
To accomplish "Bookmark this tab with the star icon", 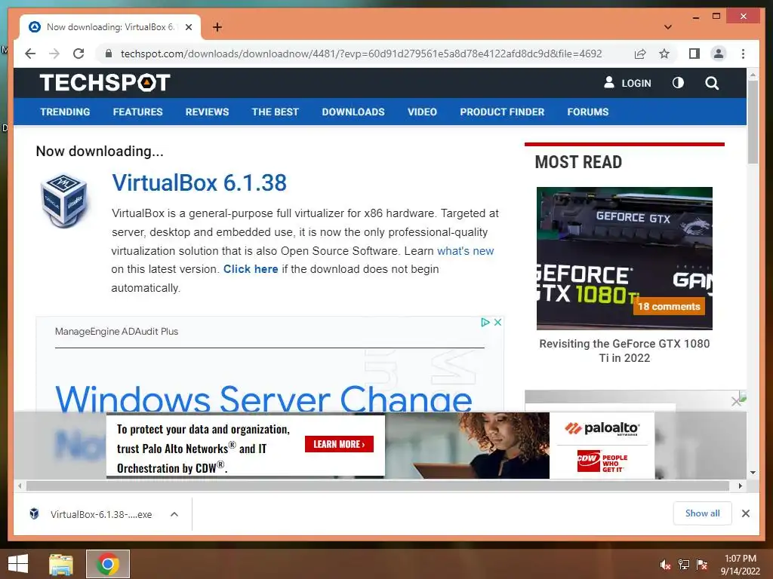I will 664,54.
